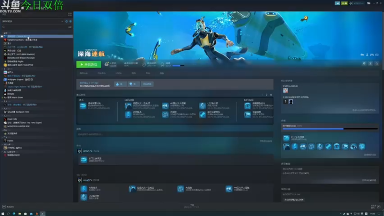
Task: Open today's unlocked achievement icon in activity
Action: (84, 160)
